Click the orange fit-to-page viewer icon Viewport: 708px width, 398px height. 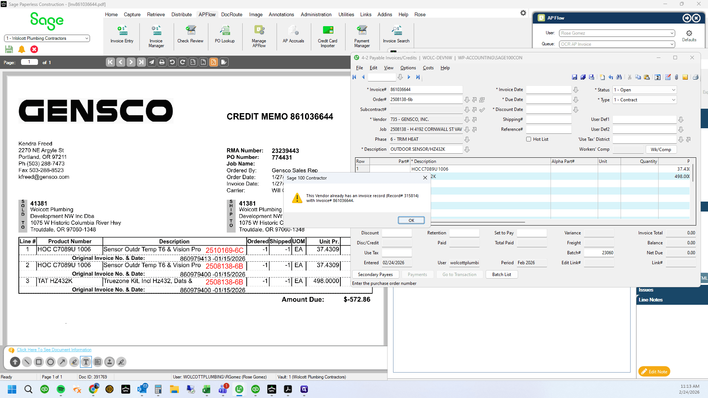coord(214,62)
